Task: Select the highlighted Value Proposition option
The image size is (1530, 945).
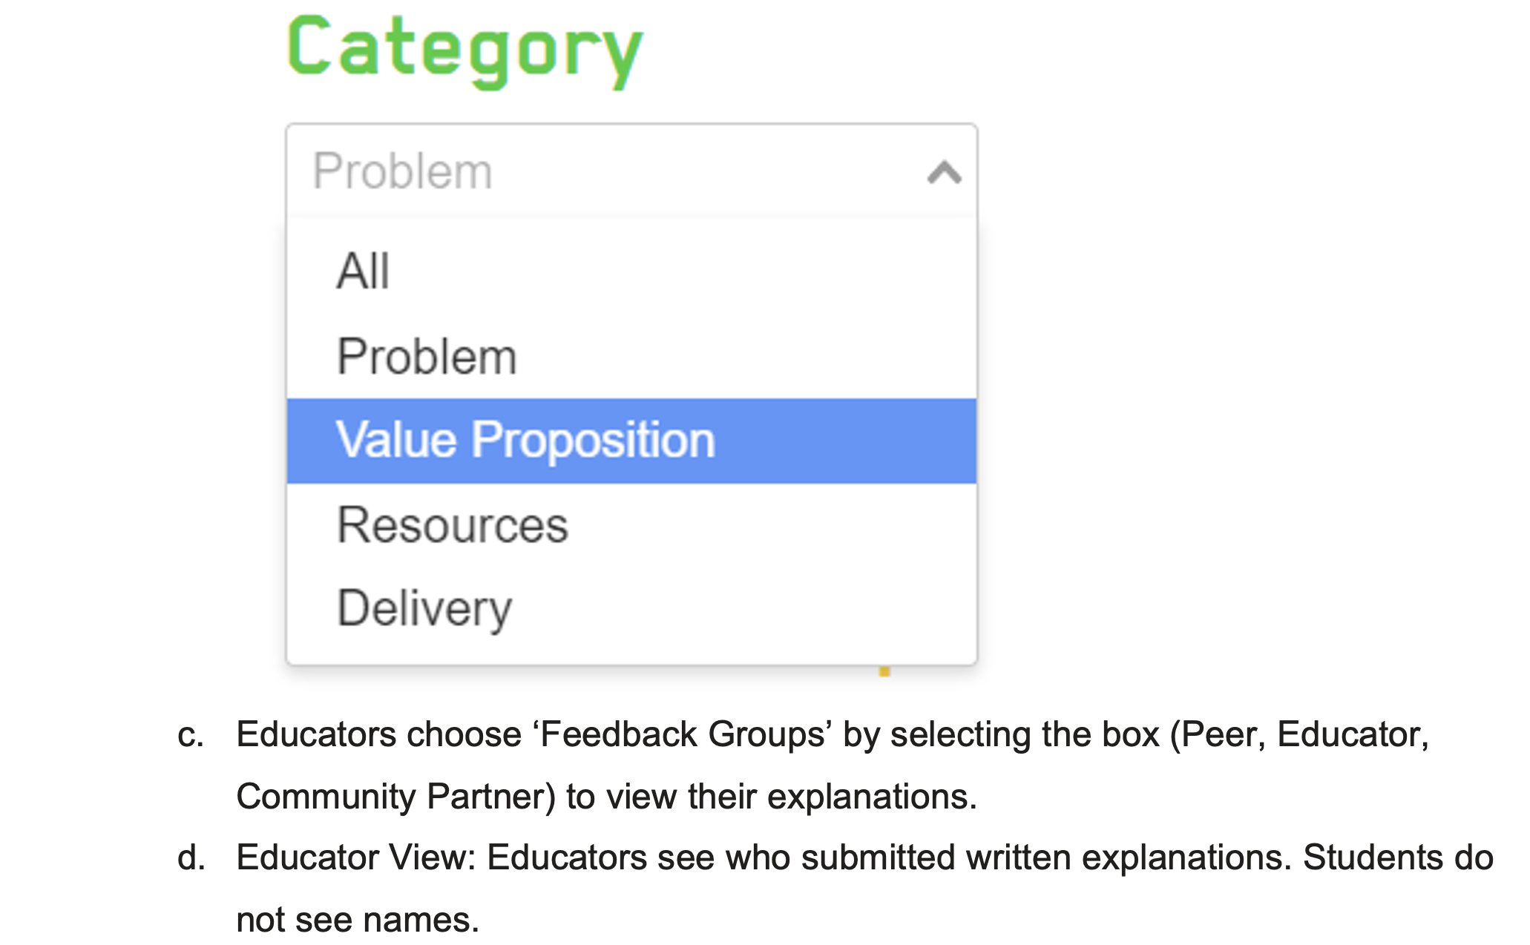Action: [x=525, y=441]
